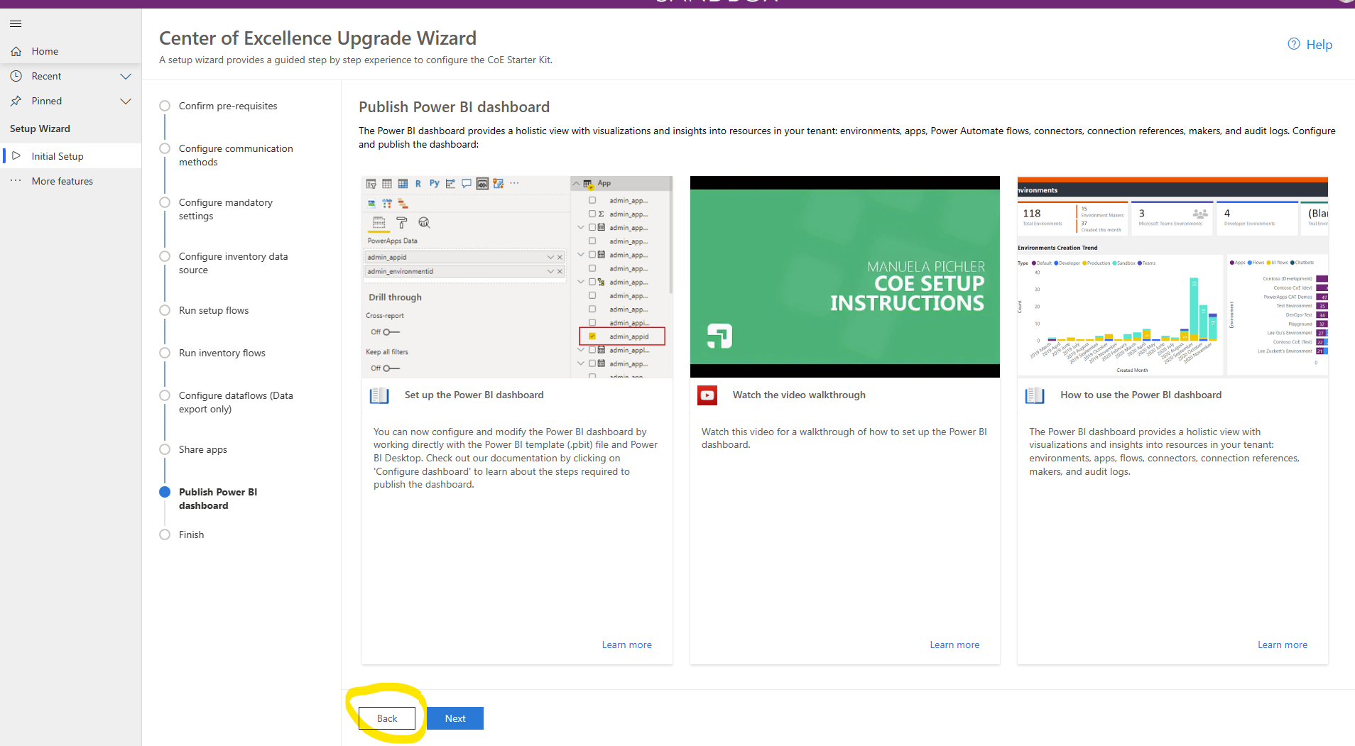Collapse the Recent section chevron
The image size is (1355, 746).
click(x=126, y=75)
